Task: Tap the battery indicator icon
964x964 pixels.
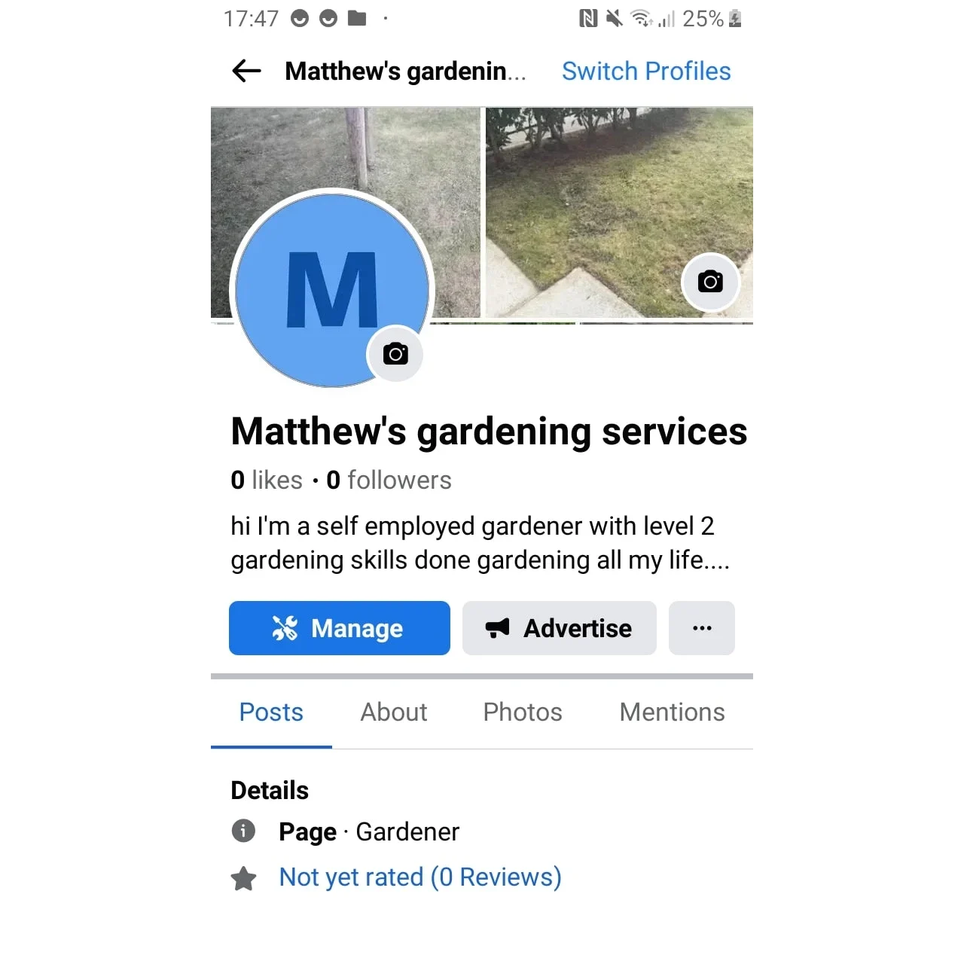Action: [735, 18]
